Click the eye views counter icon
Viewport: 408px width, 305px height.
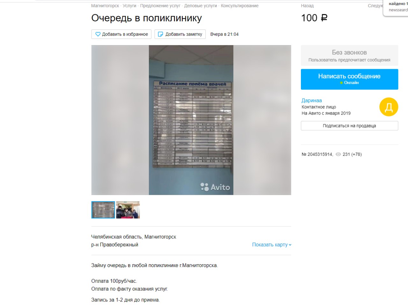pyautogui.click(x=338, y=154)
